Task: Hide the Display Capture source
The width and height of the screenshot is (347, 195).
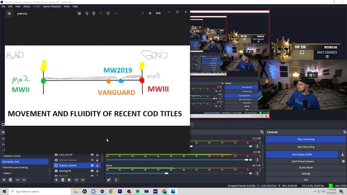Action: (92, 165)
